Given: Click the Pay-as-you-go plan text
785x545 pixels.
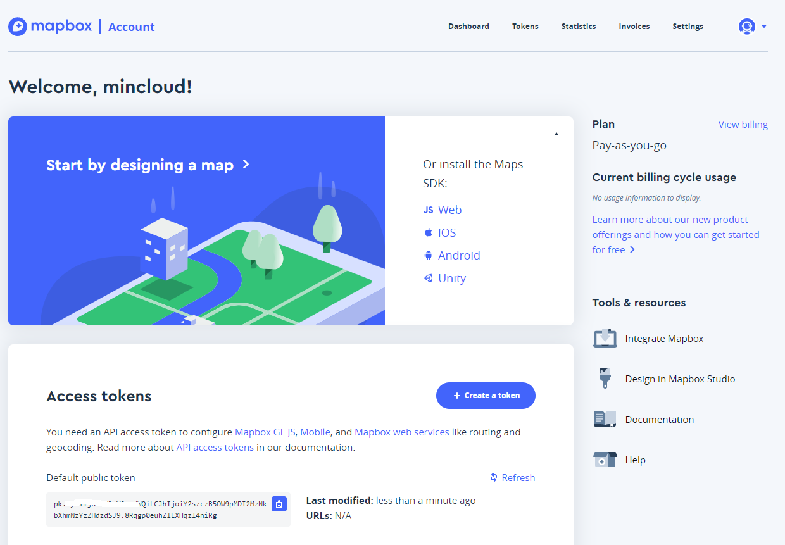Looking at the screenshot, I should tap(629, 146).
